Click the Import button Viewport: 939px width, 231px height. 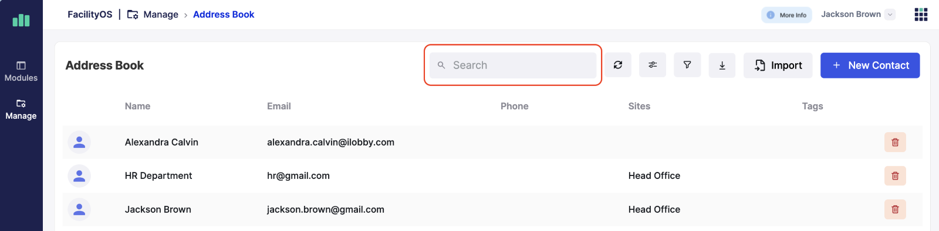click(x=778, y=65)
